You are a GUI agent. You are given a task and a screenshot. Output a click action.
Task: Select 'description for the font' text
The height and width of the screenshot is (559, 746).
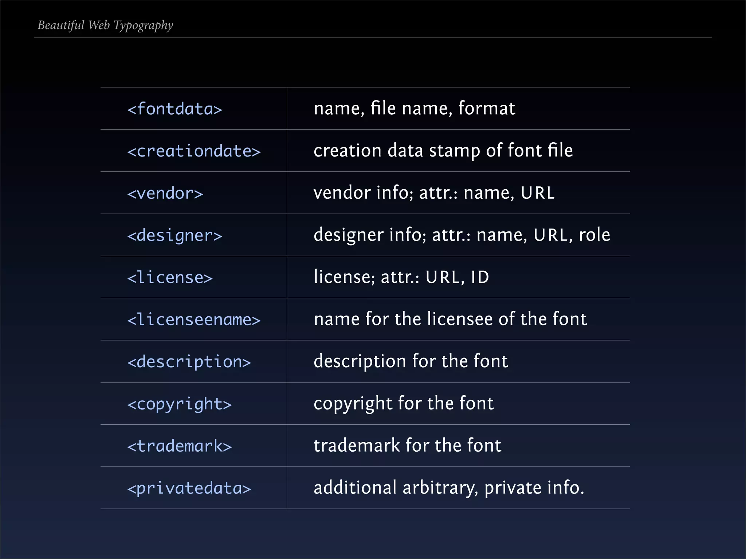[411, 362]
